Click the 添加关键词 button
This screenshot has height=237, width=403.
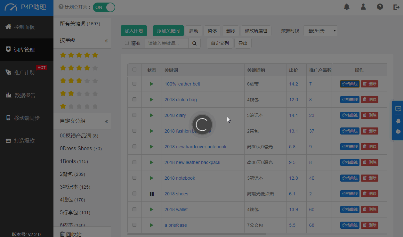click(x=168, y=31)
